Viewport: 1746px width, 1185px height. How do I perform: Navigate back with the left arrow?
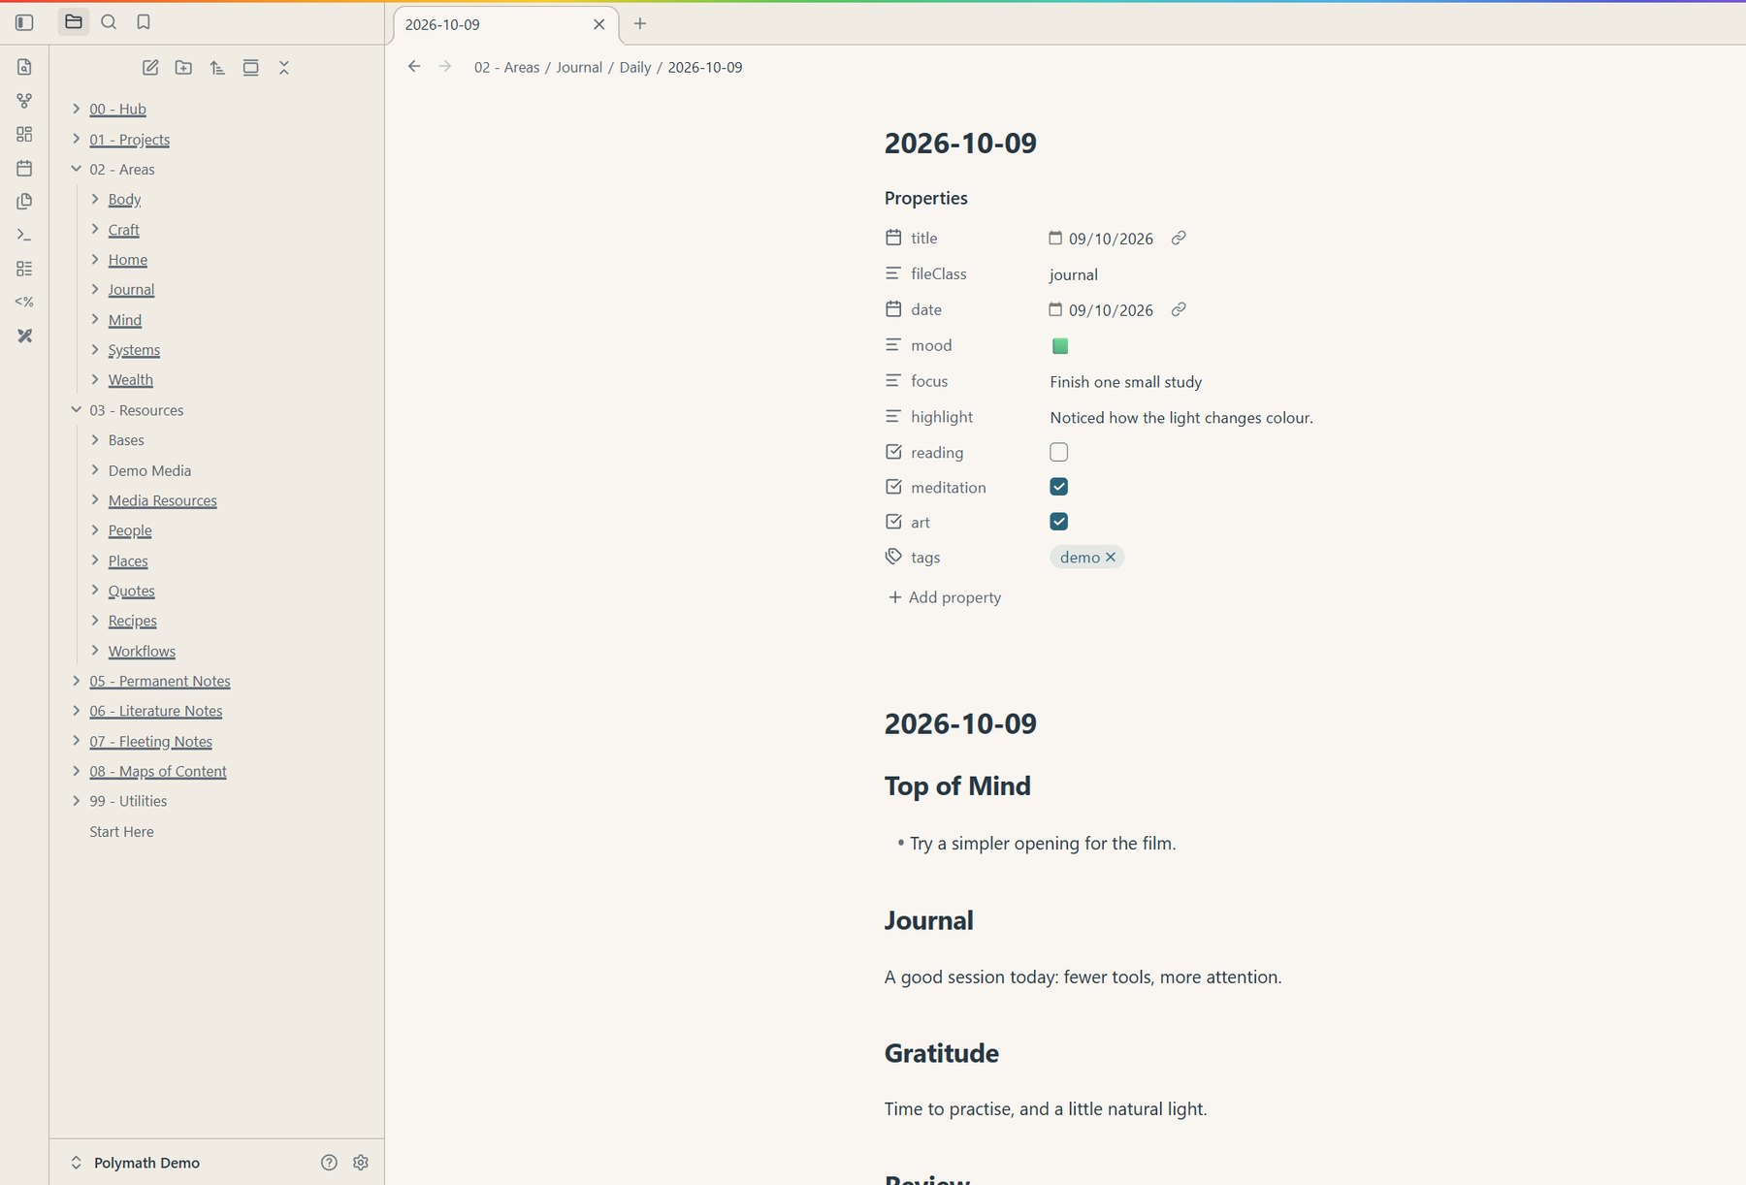coord(414,67)
